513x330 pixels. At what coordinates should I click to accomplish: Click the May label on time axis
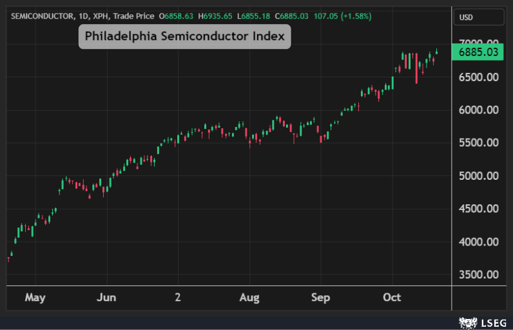35,297
